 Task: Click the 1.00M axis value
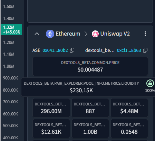[9, 66]
